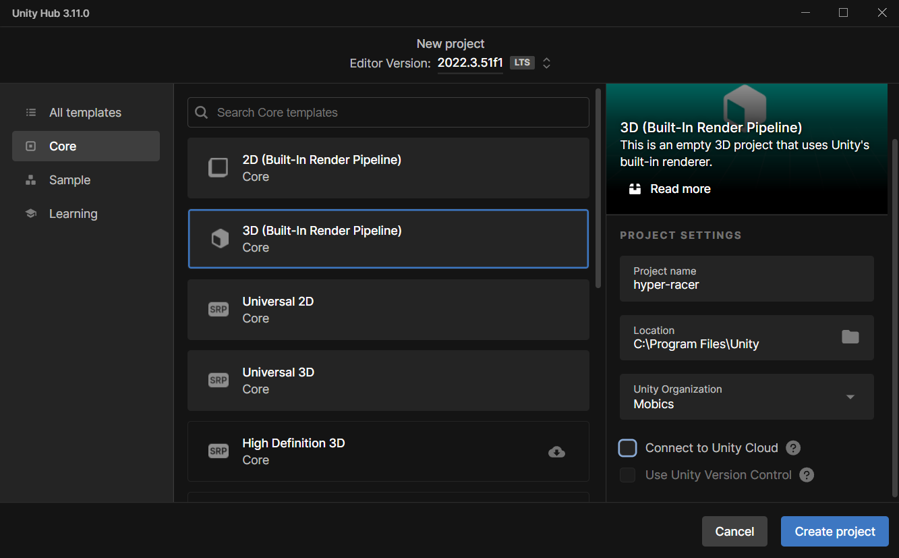The image size is (899, 558).
Task: Select the Core templates category
Action: [x=86, y=146]
